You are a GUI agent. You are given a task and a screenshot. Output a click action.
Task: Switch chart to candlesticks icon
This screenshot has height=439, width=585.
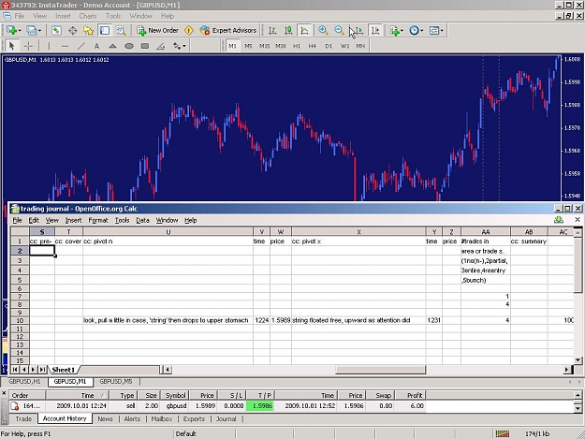tap(288, 31)
